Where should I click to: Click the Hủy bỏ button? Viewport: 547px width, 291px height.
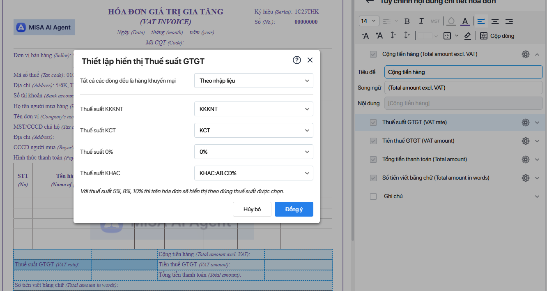click(252, 209)
